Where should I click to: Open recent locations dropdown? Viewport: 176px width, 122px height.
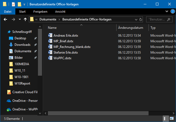tap(20, 19)
